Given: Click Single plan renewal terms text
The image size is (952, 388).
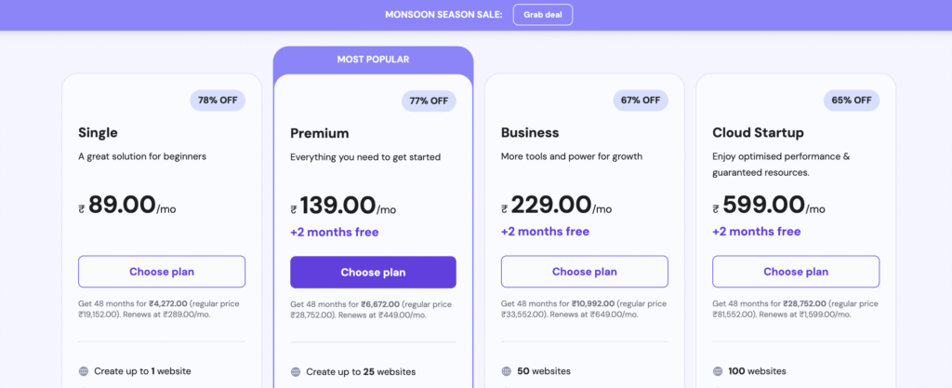Looking at the screenshot, I should click(x=160, y=309).
